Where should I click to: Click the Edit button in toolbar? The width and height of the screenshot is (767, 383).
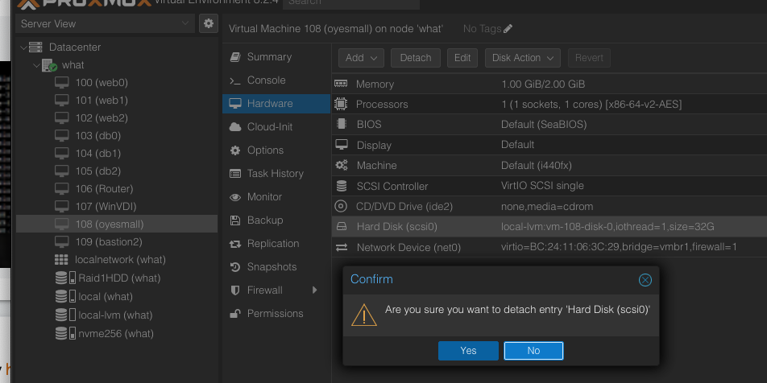(462, 58)
